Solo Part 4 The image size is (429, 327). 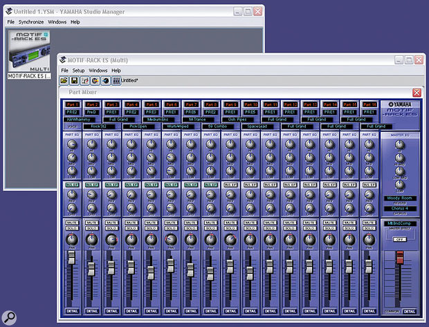point(131,228)
